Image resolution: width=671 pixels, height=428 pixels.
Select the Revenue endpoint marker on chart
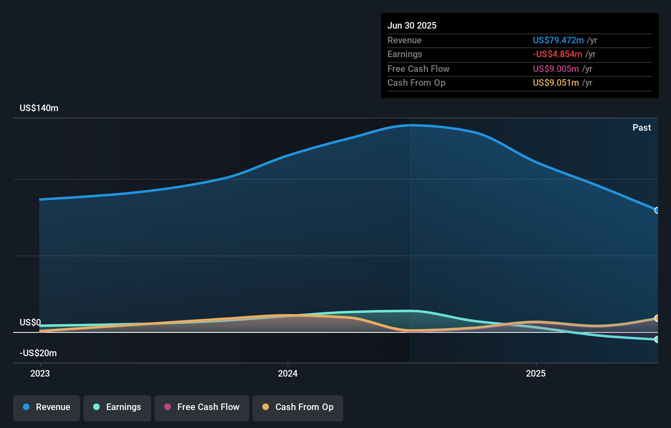[x=657, y=210]
